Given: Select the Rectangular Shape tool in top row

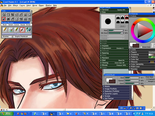Looking at the screenshot, I should click(x=29, y=14).
